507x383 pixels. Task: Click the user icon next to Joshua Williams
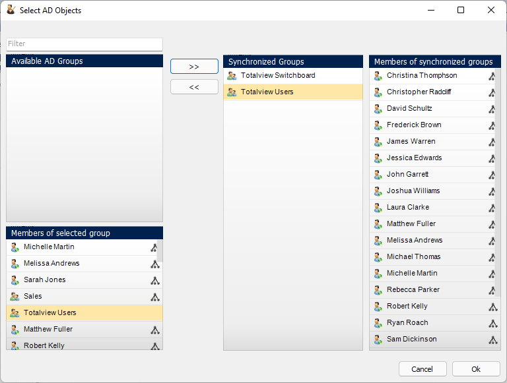coord(378,191)
